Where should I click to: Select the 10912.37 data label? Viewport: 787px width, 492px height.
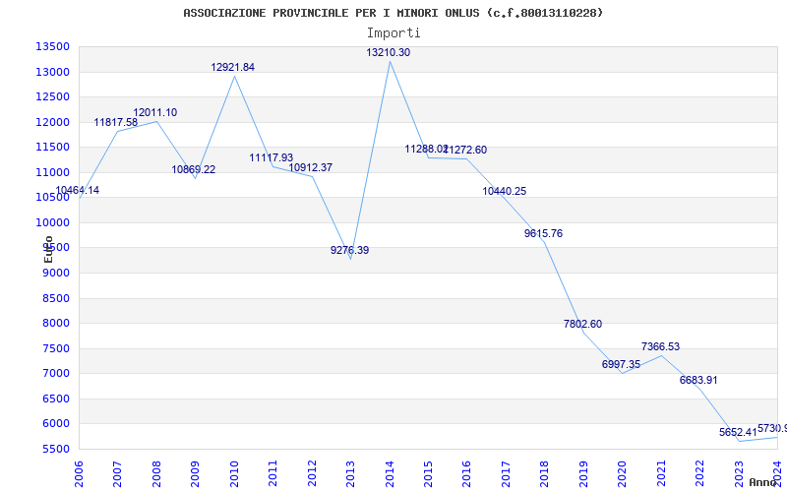[x=310, y=167]
